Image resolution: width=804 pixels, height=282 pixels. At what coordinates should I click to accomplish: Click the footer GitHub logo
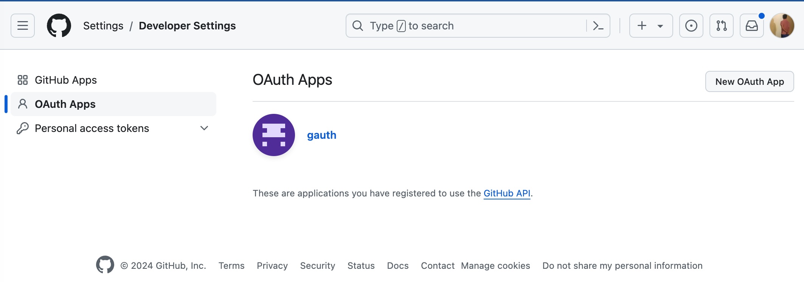point(105,265)
